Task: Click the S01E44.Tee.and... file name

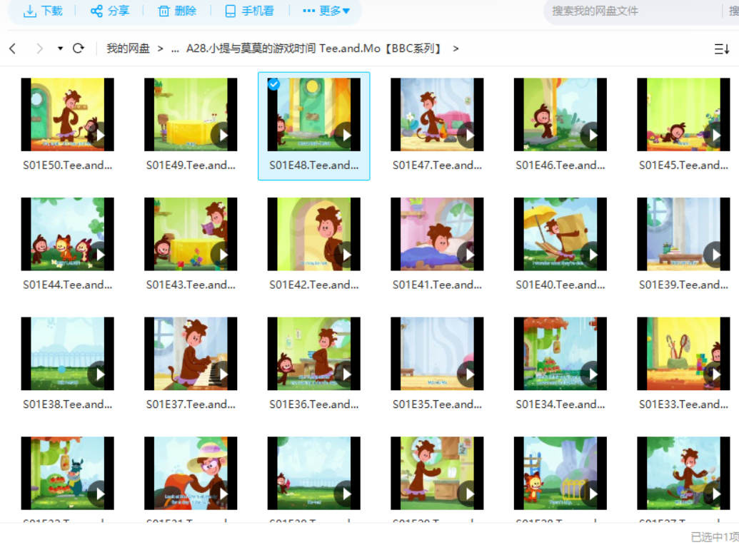Action: click(67, 285)
